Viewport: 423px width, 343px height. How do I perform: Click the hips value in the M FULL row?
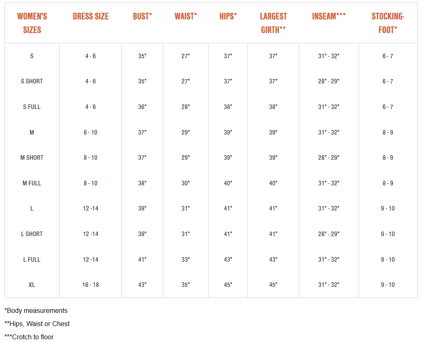[x=228, y=183]
